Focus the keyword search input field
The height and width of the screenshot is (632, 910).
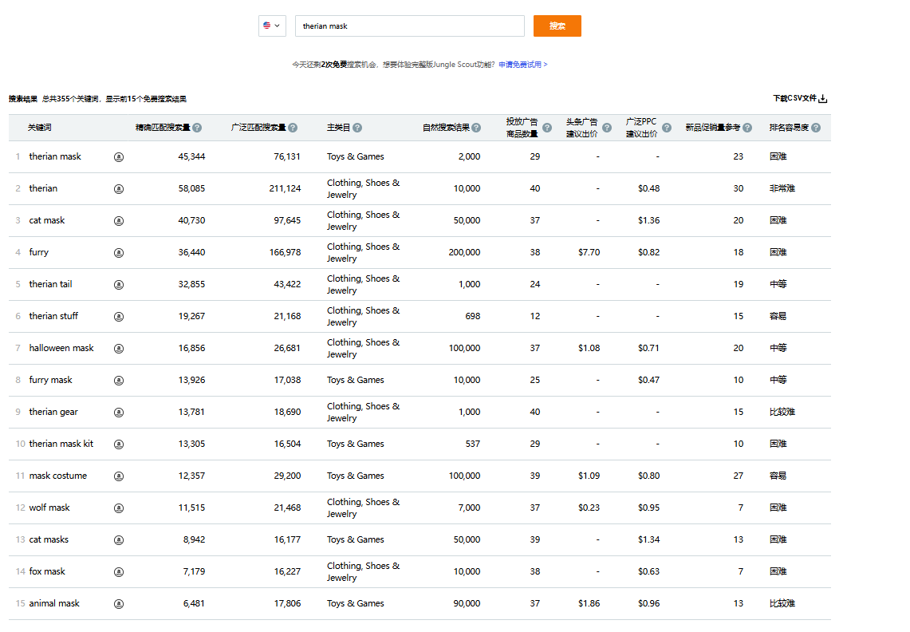click(x=410, y=26)
